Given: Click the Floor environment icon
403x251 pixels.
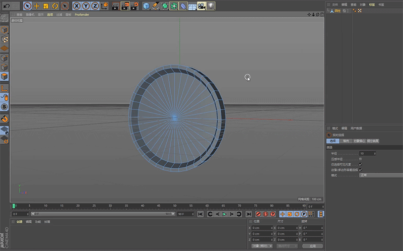Looking at the screenshot, I should (192, 6).
